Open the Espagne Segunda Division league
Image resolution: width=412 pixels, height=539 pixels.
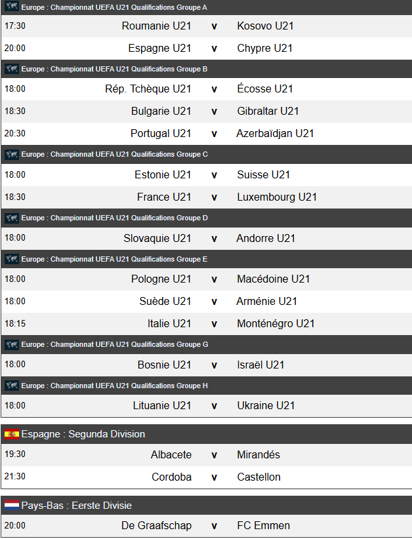(83, 434)
